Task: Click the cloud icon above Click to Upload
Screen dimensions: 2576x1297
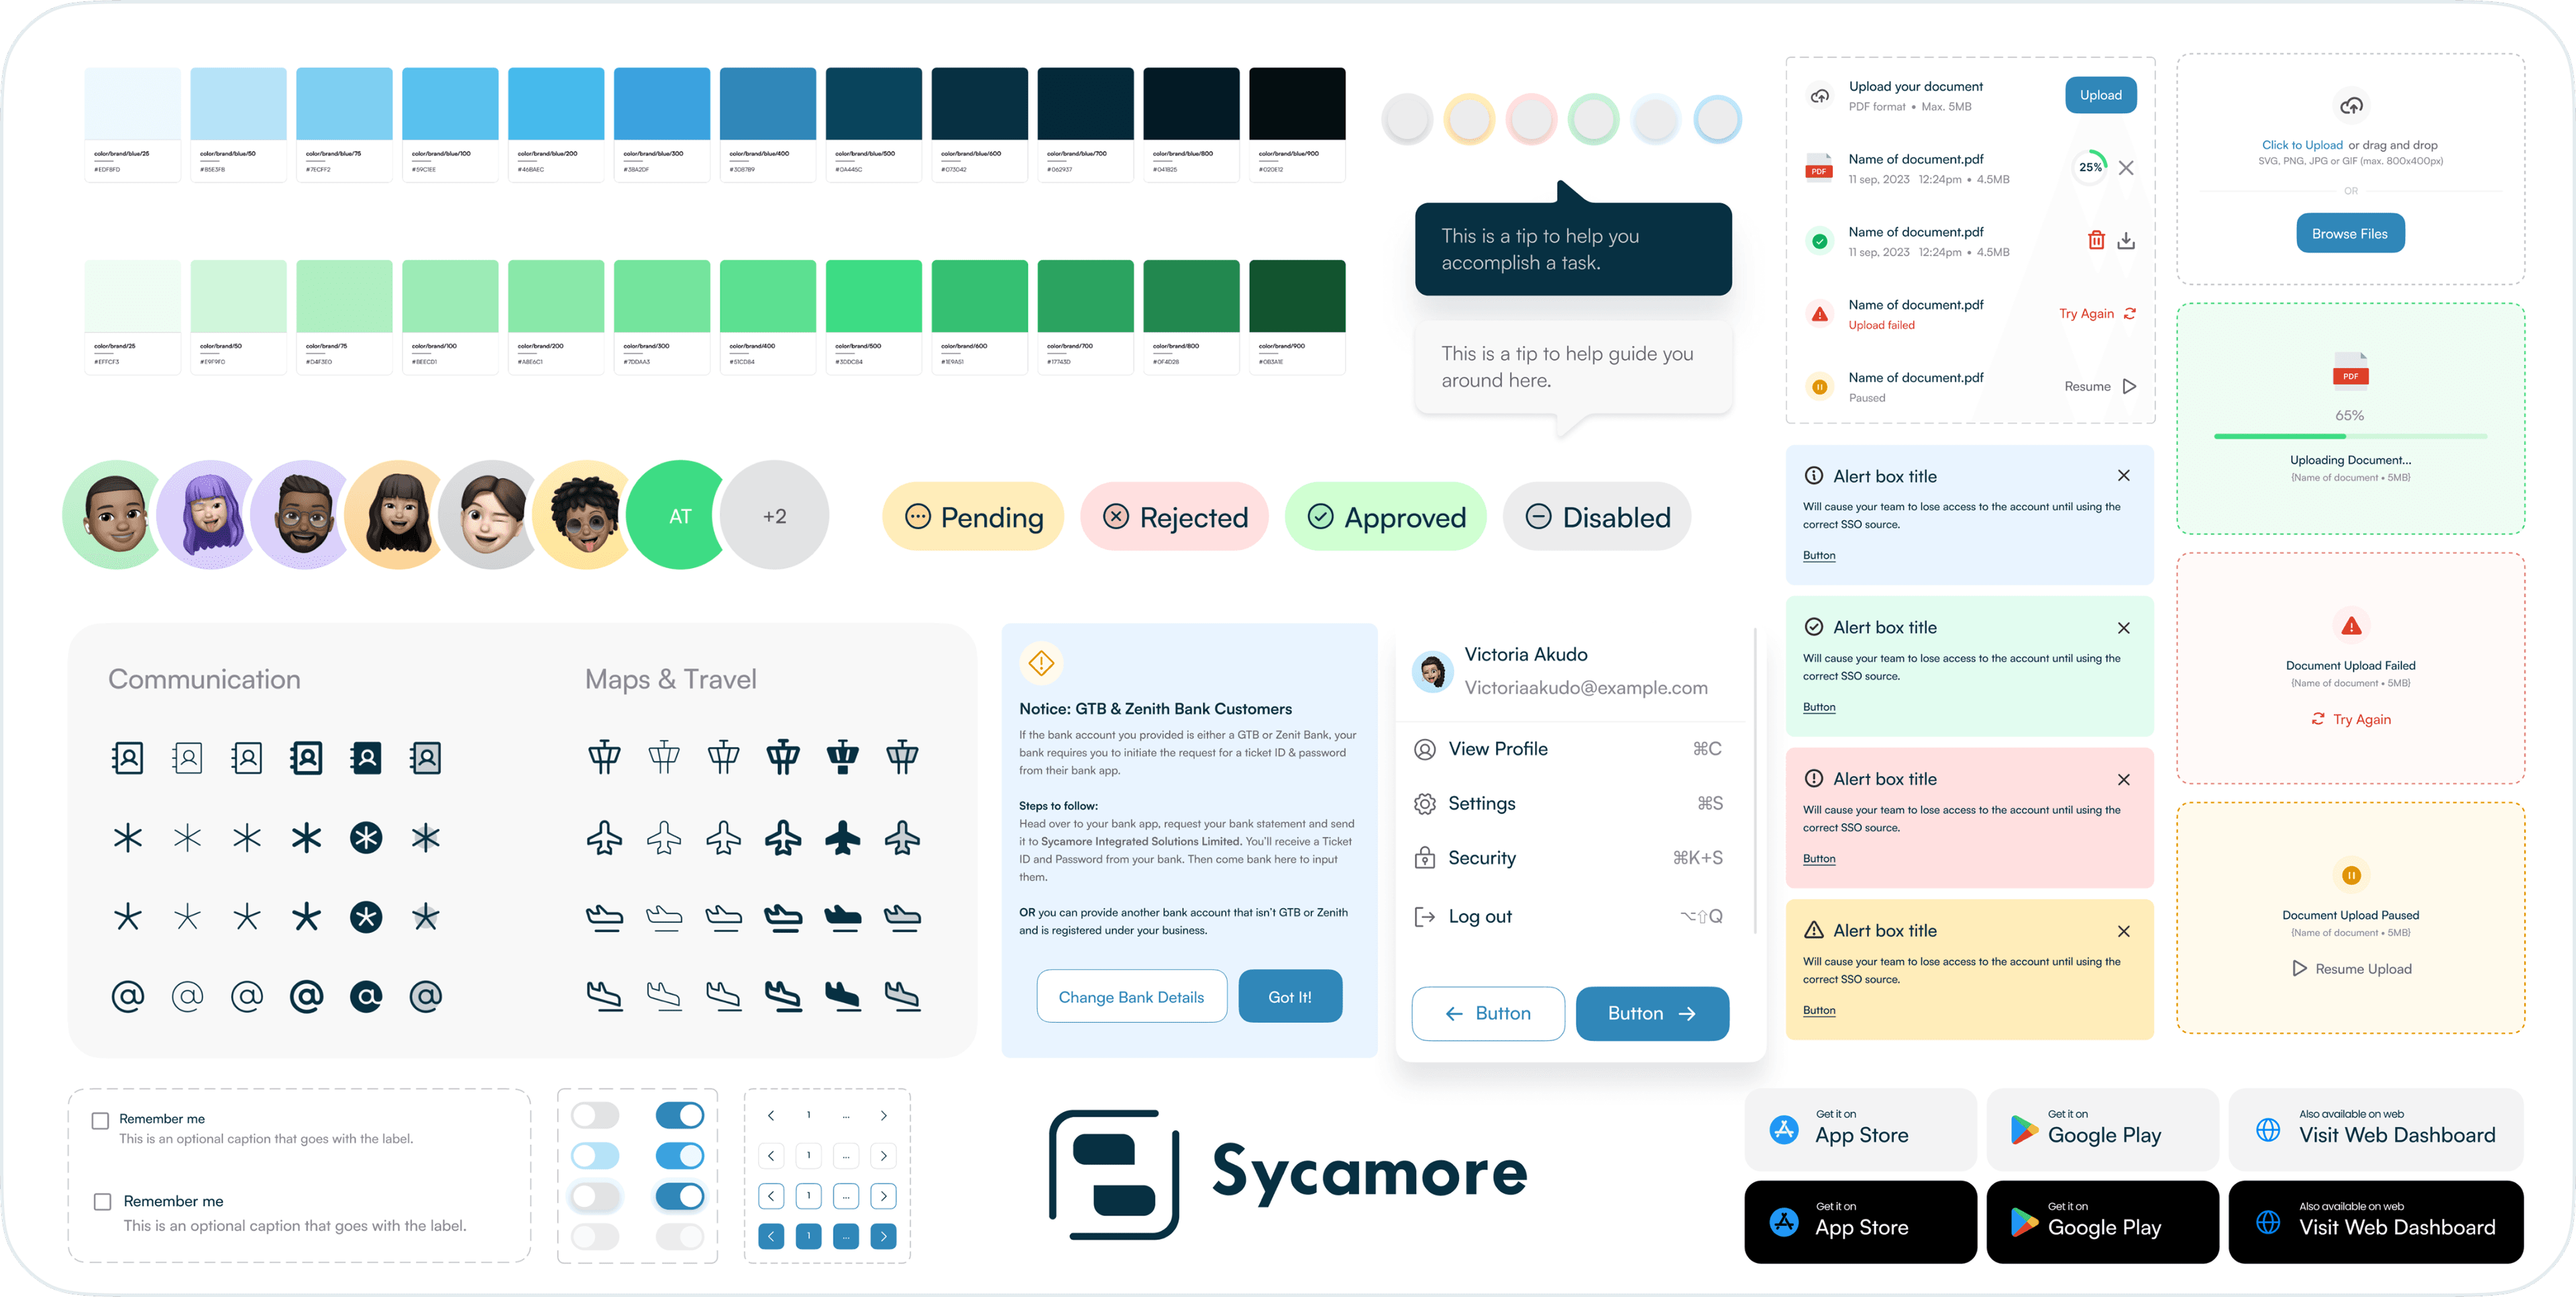Action: coord(2351,105)
